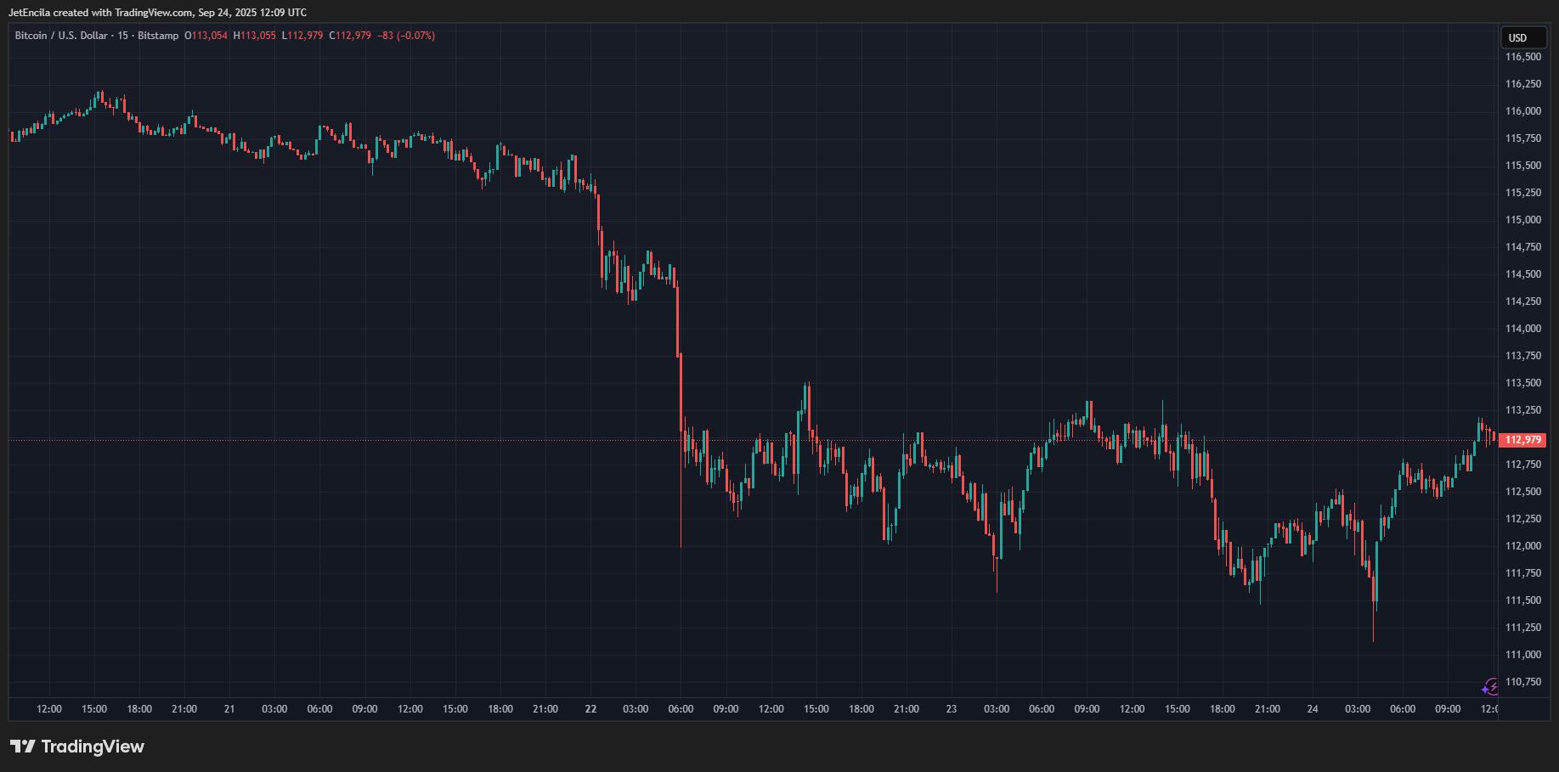Click the 110,750 price axis label
1559x772 pixels.
(1522, 682)
